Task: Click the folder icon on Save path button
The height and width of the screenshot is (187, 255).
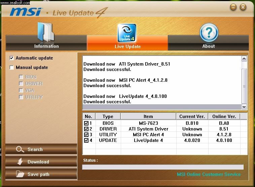Action: 20,174
